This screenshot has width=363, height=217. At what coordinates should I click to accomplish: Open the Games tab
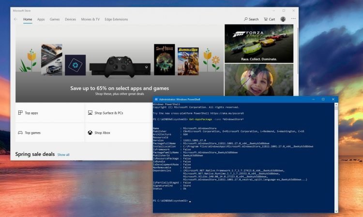coord(55,19)
